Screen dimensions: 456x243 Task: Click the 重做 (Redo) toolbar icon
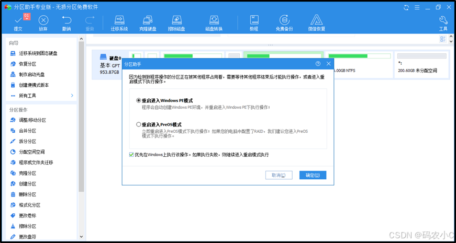pyautogui.click(x=90, y=22)
